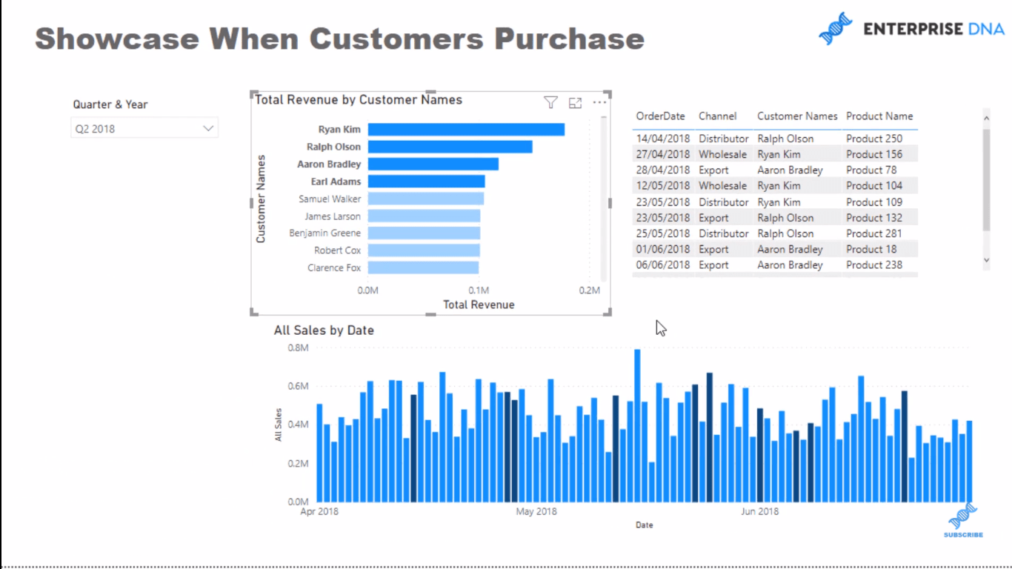This screenshot has height=569, width=1012.
Task: Click the tallest bar in All Sales chart
Action: 637,425
